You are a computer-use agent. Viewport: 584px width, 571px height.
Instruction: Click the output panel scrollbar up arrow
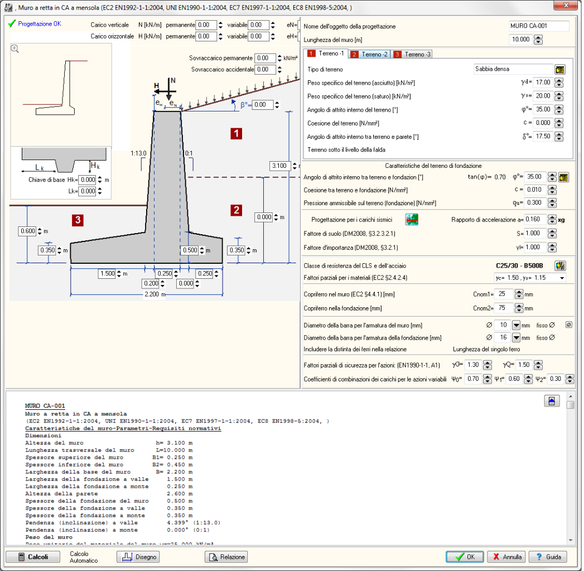point(571,397)
